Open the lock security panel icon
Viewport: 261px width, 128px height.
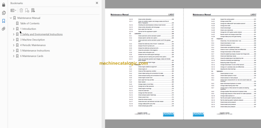3,5
